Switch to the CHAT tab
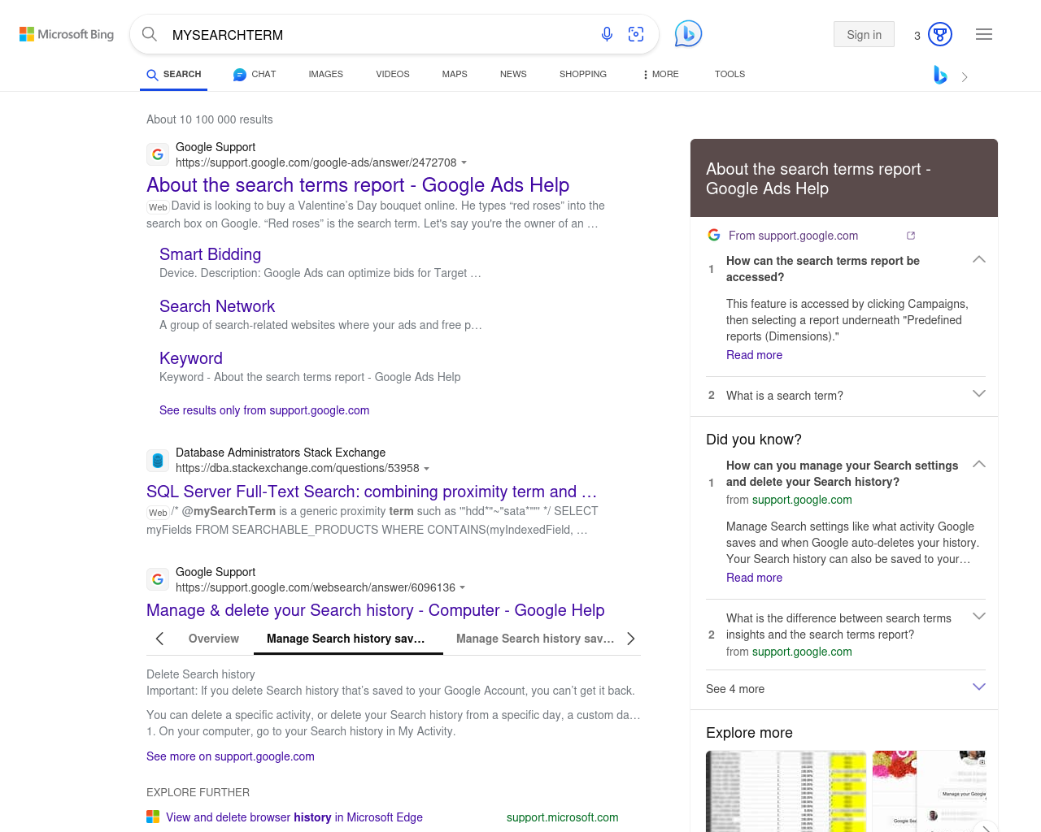This screenshot has width=1041, height=832. point(255,74)
